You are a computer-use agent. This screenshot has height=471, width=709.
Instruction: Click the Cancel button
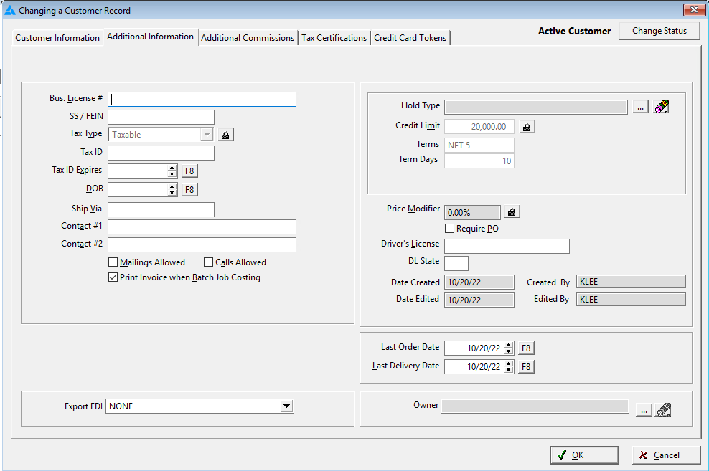pos(666,455)
